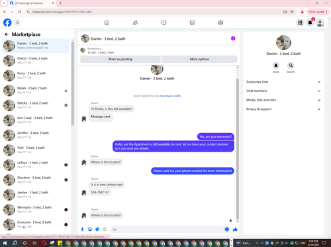The image size is (331, 247).
Task: Open the Windows notification center icon
Action: coord(324,243)
